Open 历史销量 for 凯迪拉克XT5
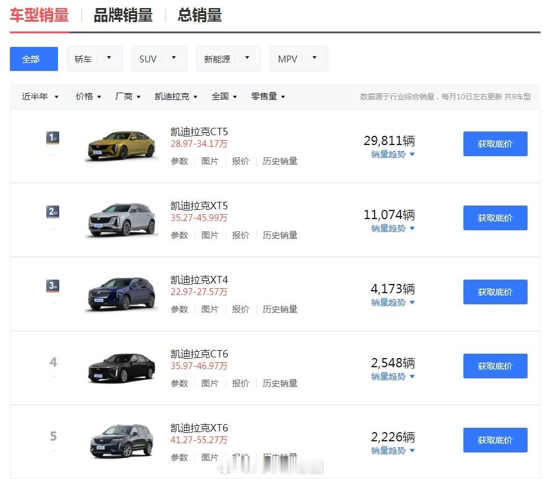 coord(280,235)
